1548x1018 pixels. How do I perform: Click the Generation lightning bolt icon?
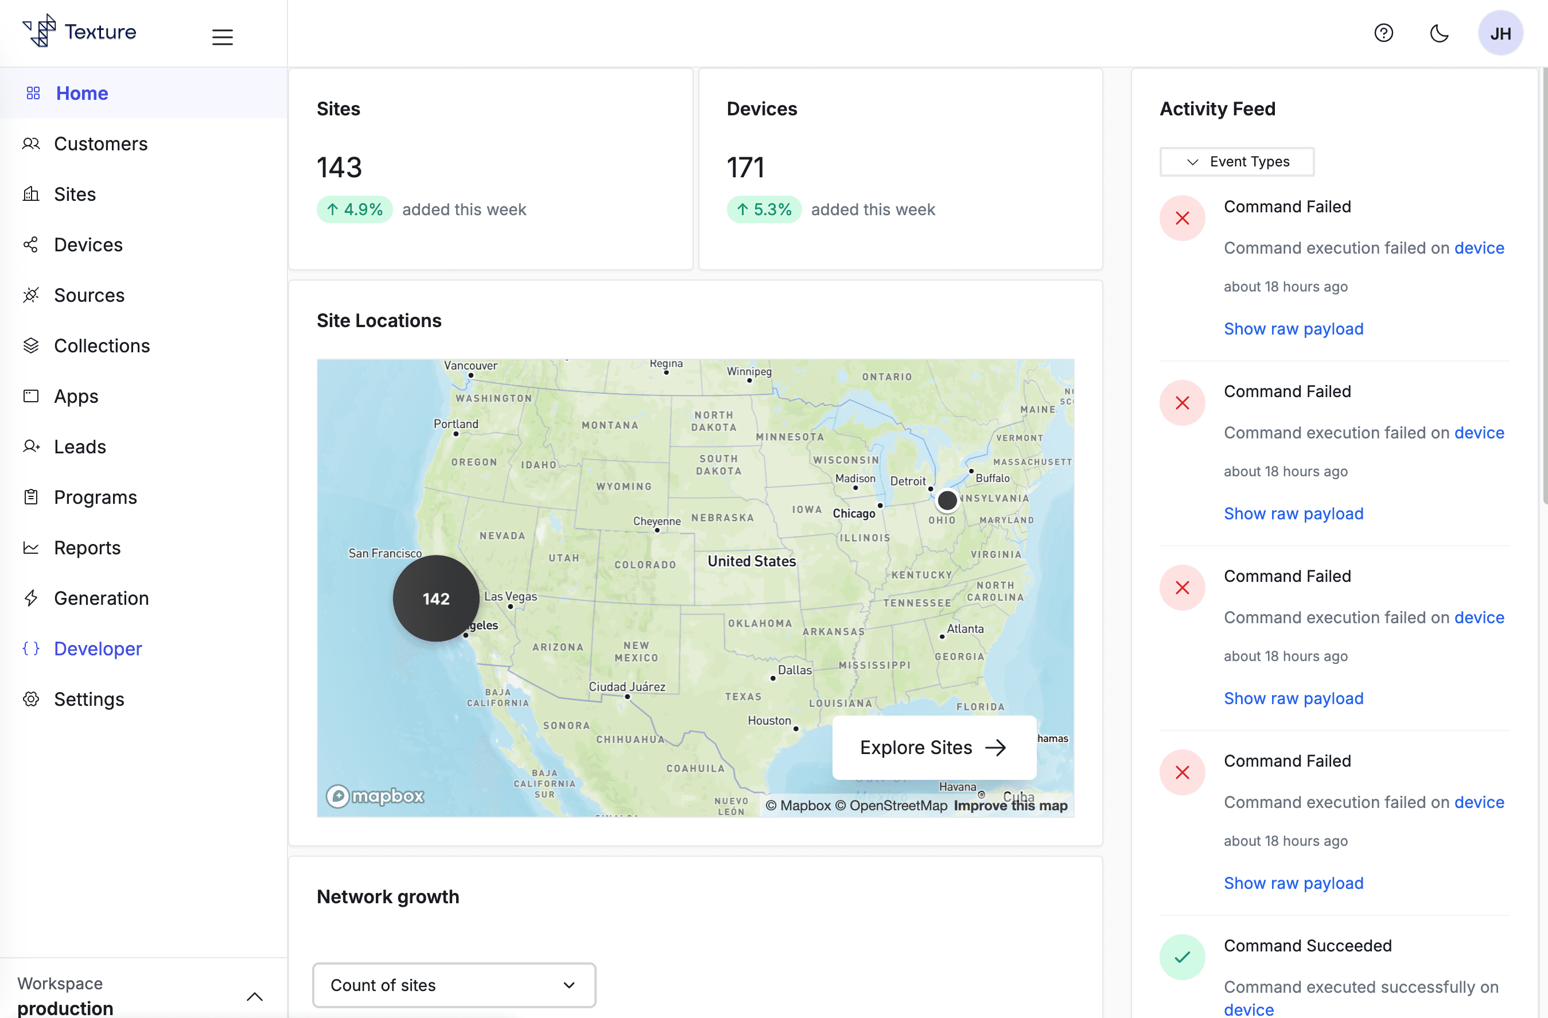click(31, 598)
